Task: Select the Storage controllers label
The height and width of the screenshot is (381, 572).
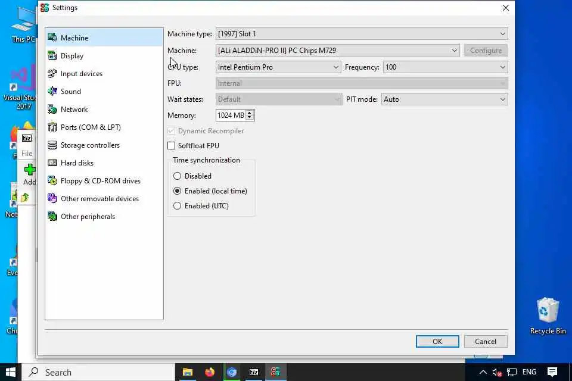Action: click(90, 145)
